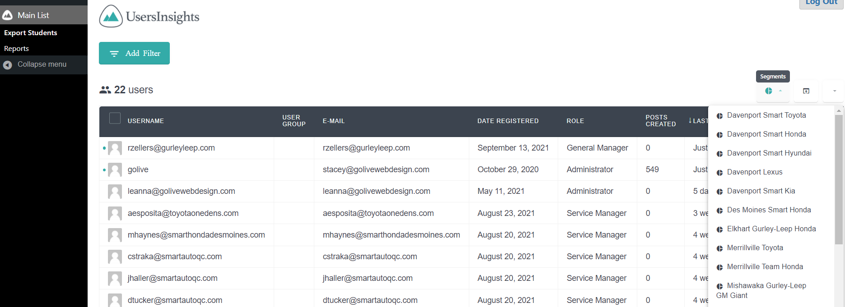Click the Log Out button

(x=821, y=3)
